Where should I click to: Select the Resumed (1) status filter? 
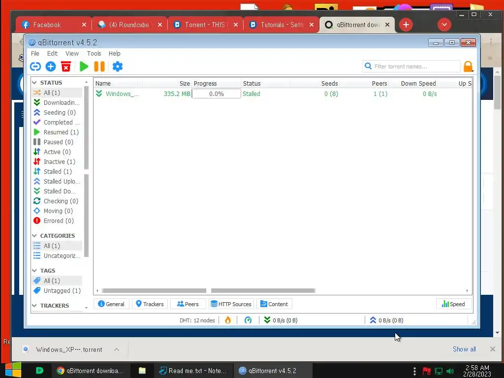tap(57, 132)
